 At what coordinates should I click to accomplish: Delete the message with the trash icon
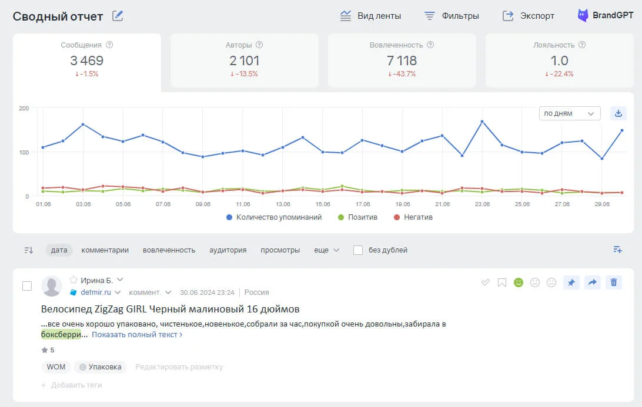click(x=614, y=282)
